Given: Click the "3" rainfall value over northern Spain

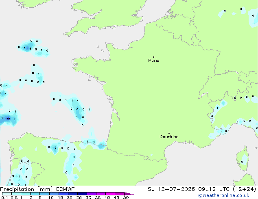Looking at the screenshot, I should (55, 147).
